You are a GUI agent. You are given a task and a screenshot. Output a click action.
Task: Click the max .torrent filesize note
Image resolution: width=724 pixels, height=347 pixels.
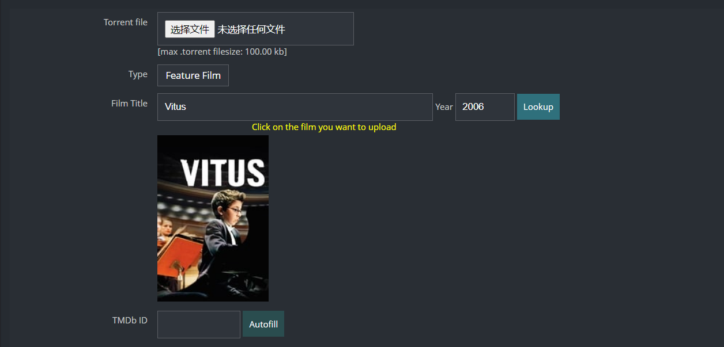coord(222,52)
